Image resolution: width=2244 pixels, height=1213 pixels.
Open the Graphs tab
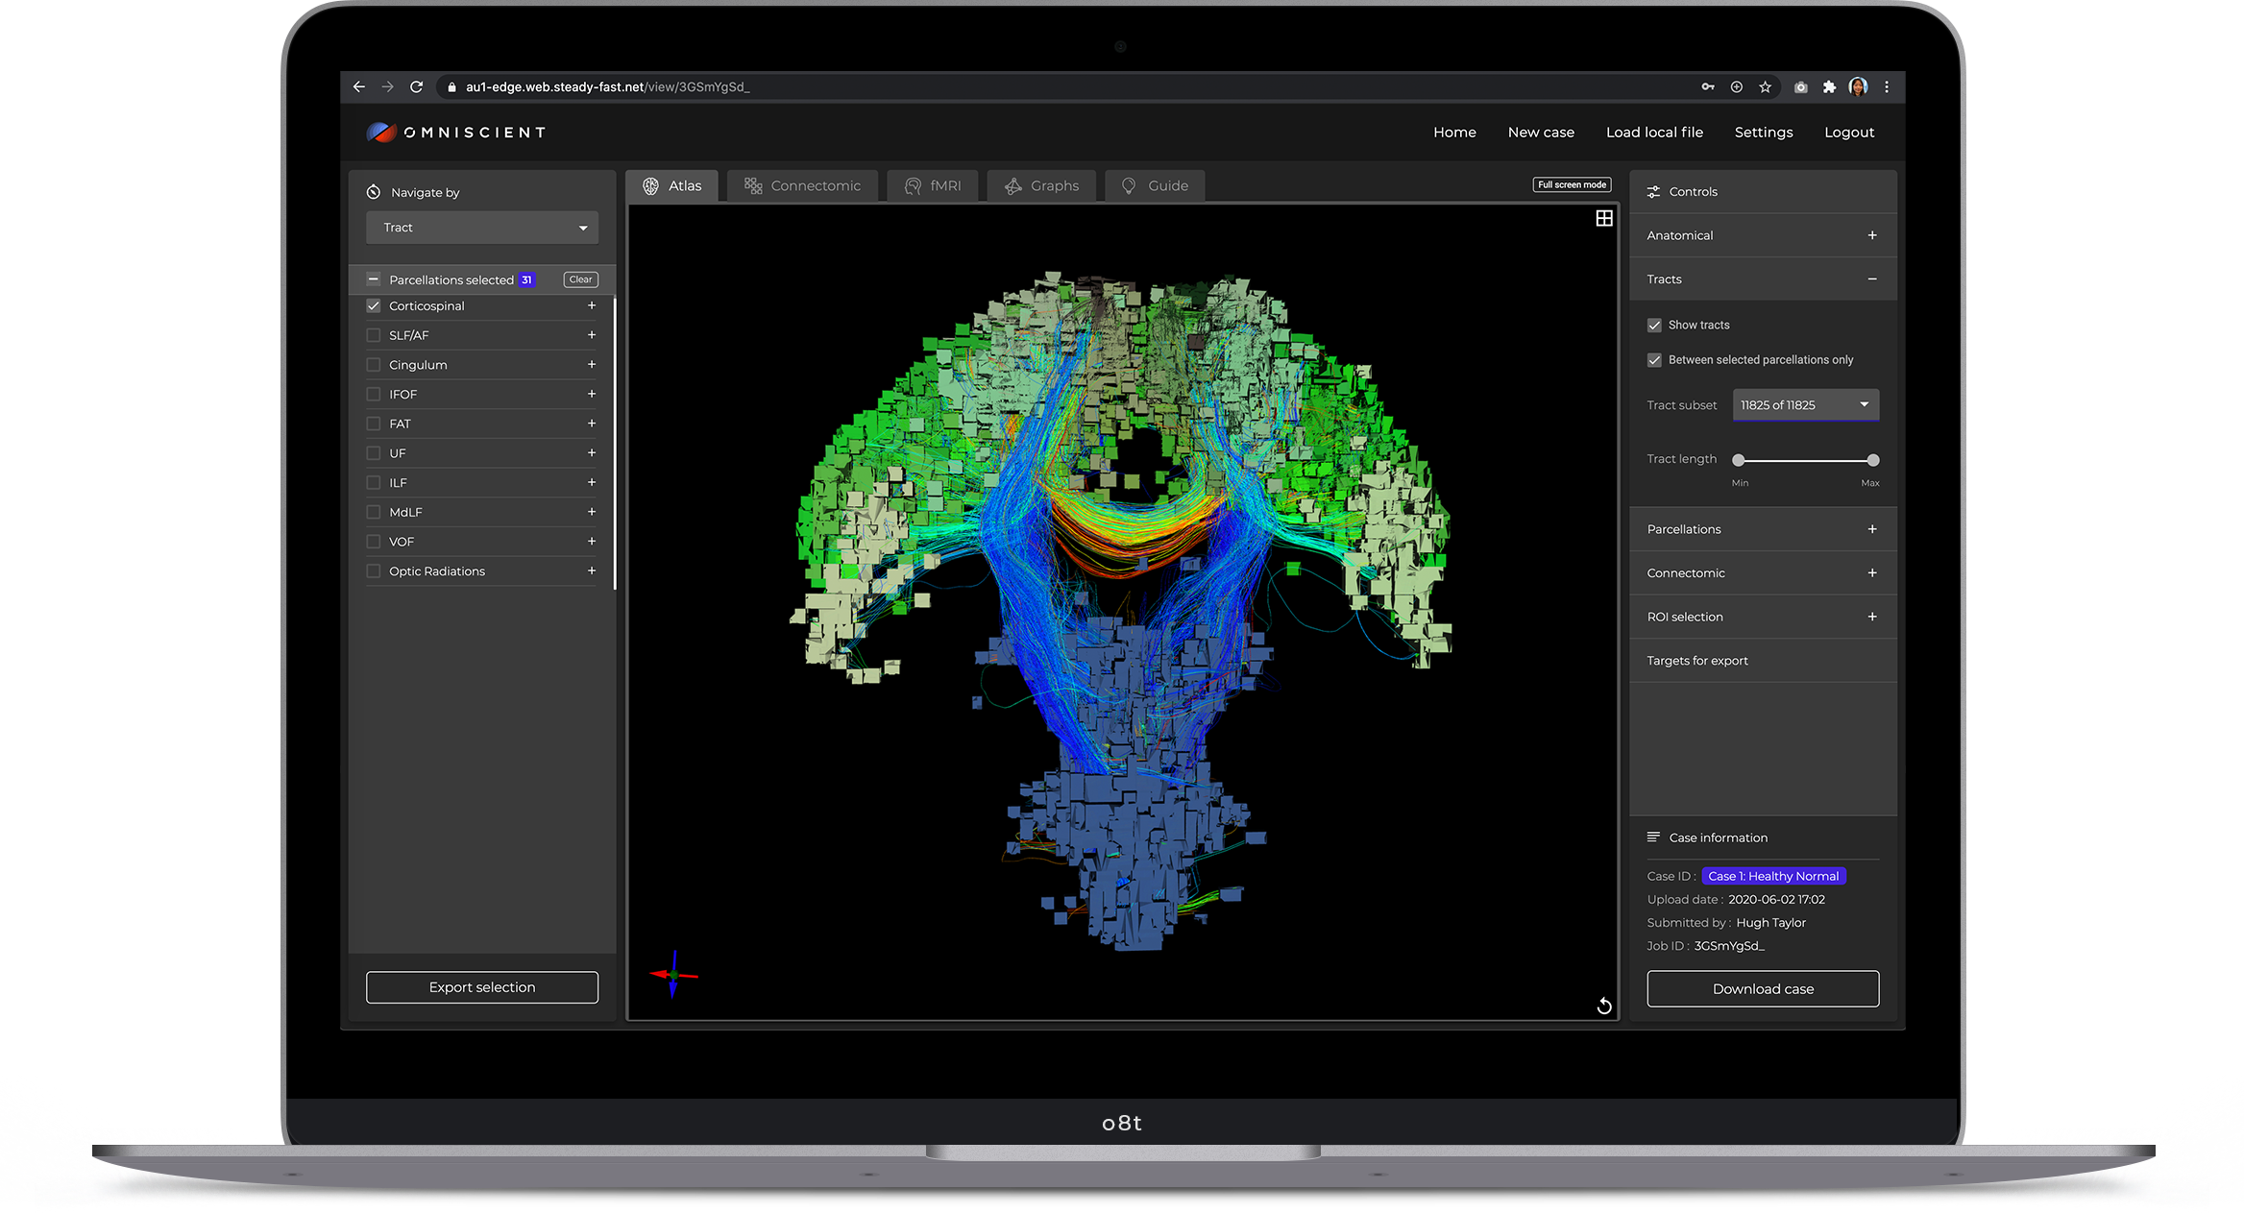tap(1042, 185)
